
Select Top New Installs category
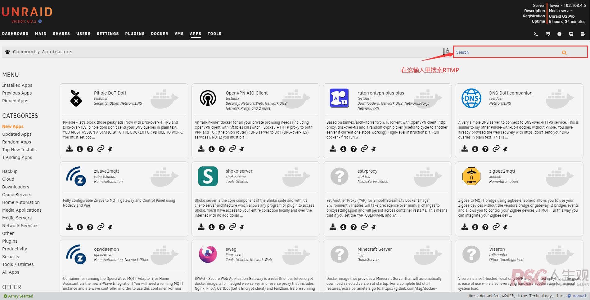pyautogui.click(x=19, y=150)
